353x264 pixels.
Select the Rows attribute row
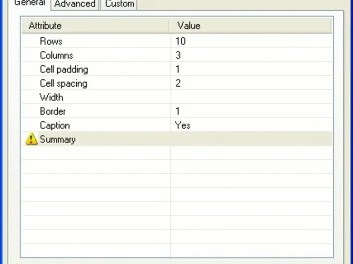point(51,41)
